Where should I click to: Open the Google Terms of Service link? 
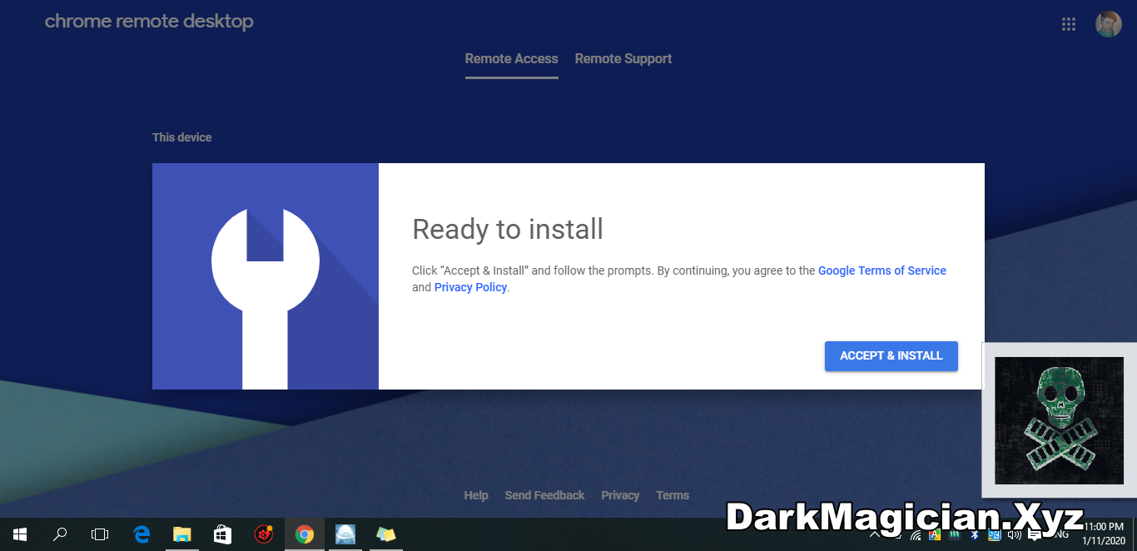[x=882, y=271]
